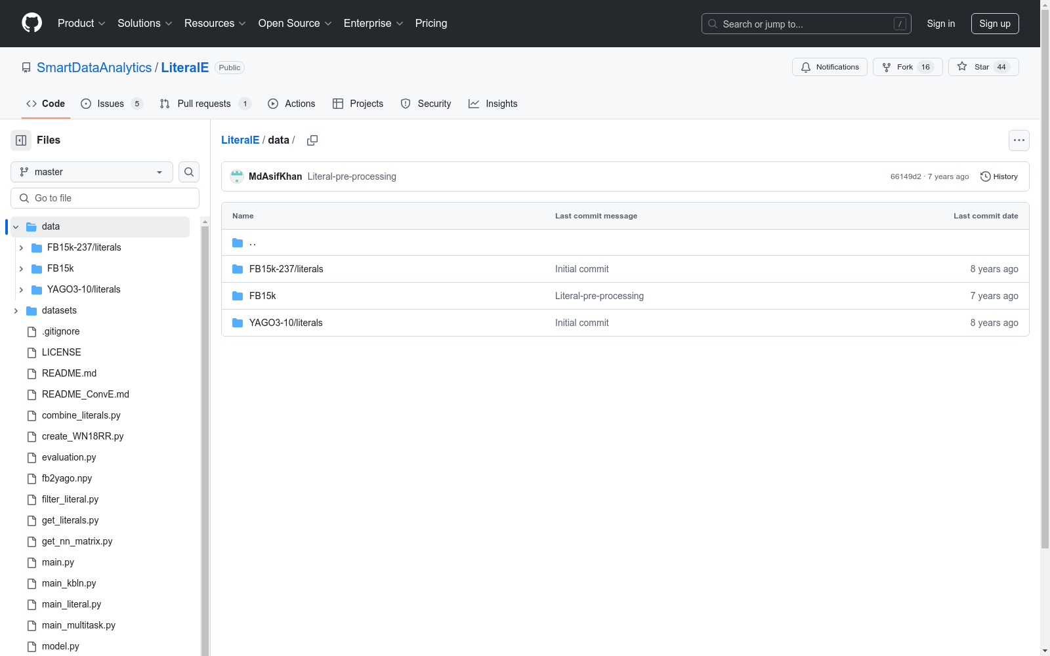Open the Resources menu dropdown
The height and width of the screenshot is (656, 1050).
tap(215, 23)
